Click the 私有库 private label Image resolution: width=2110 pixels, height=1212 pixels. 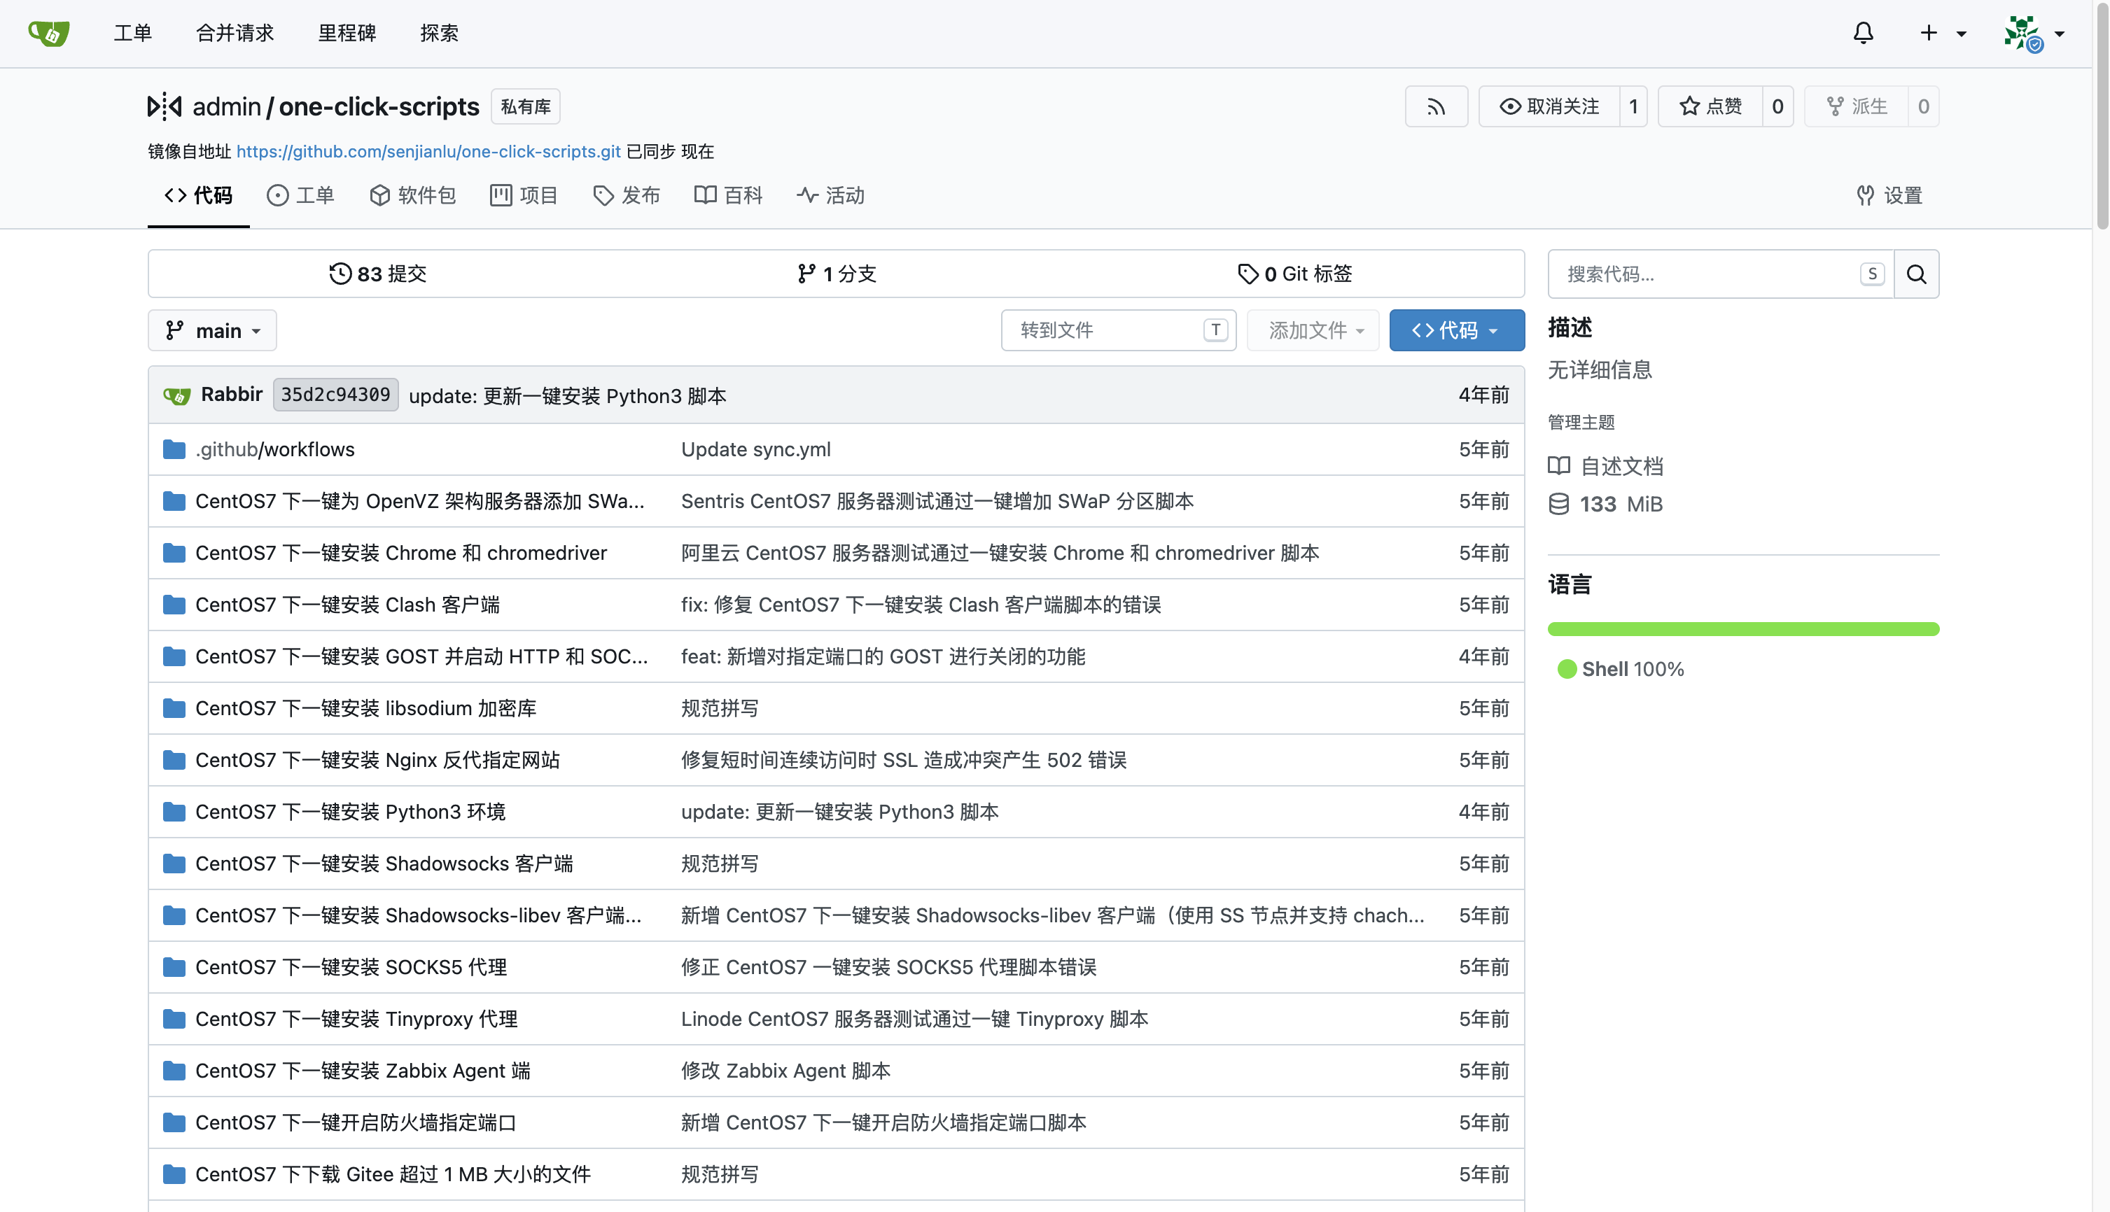coord(526,106)
